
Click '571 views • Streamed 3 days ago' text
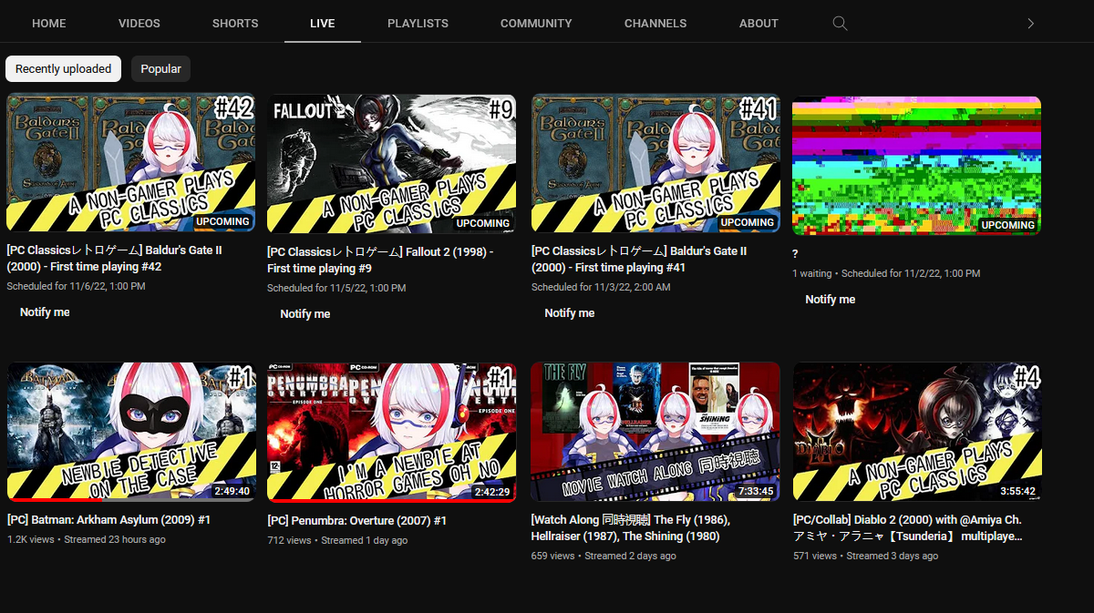865,556
